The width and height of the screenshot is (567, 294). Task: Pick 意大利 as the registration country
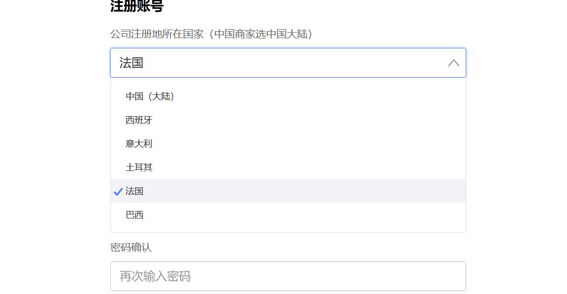[x=139, y=144]
